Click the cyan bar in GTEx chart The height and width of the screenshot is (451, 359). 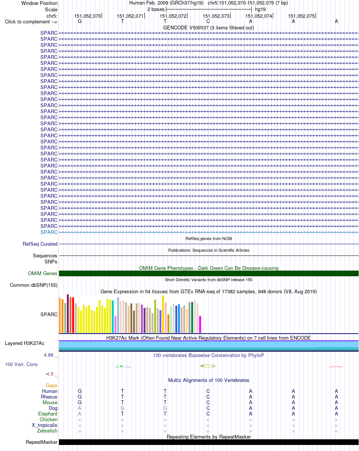113,317
